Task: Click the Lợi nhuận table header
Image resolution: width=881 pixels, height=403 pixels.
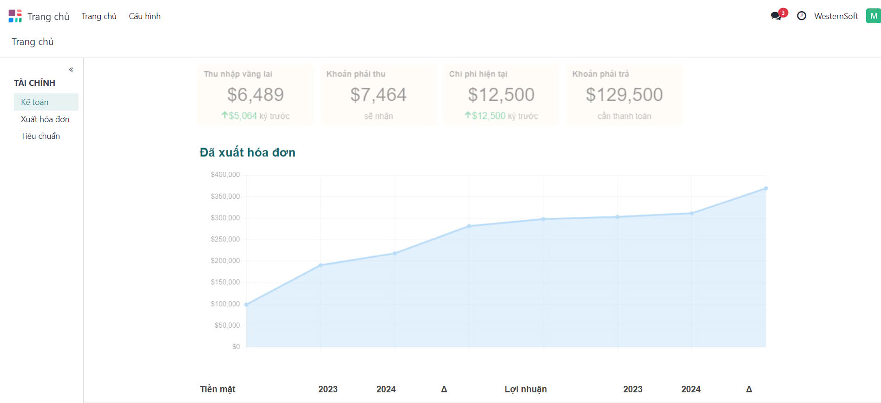Action: coord(526,389)
